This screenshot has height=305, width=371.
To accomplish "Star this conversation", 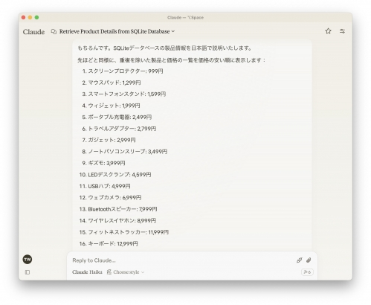I will coord(328,31).
